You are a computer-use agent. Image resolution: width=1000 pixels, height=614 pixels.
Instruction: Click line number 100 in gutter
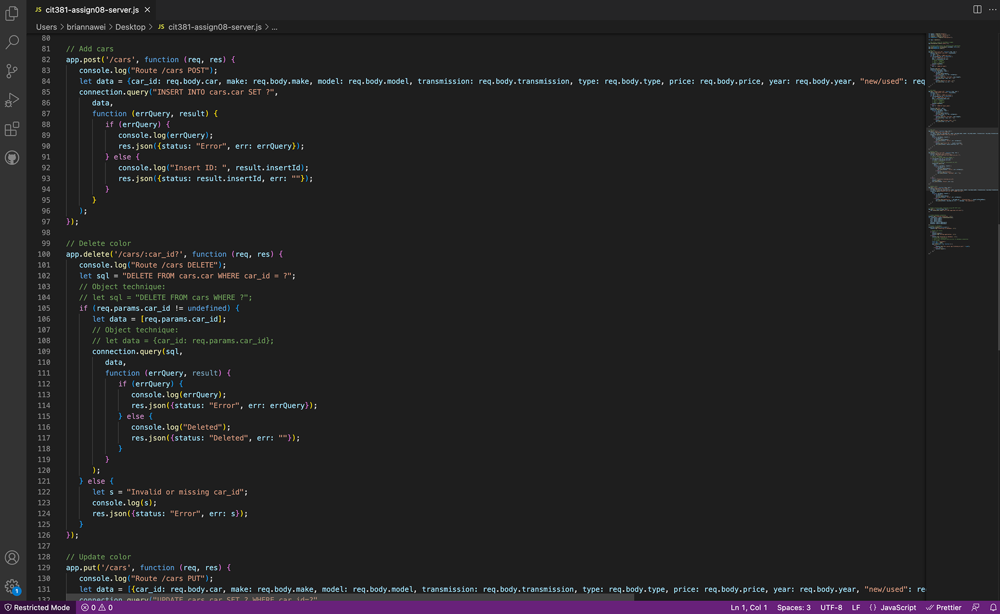44,255
